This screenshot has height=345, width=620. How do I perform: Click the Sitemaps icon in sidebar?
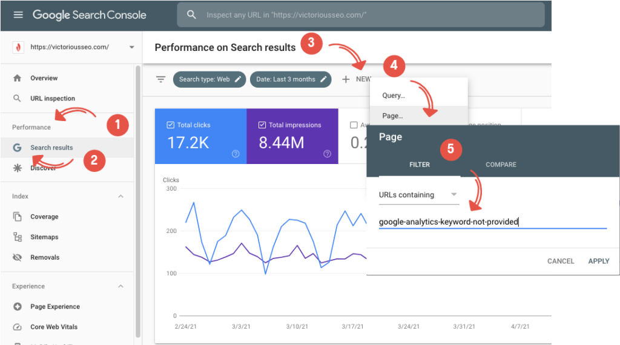17,237
